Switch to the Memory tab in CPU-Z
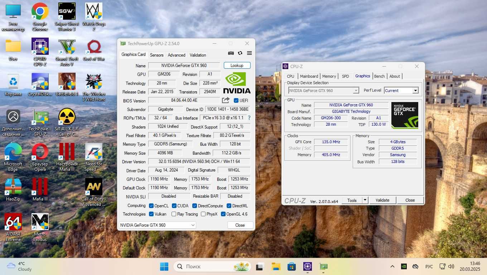 329,76
